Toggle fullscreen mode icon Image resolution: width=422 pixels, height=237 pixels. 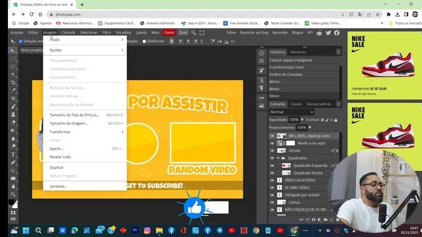tap(202, 33)
